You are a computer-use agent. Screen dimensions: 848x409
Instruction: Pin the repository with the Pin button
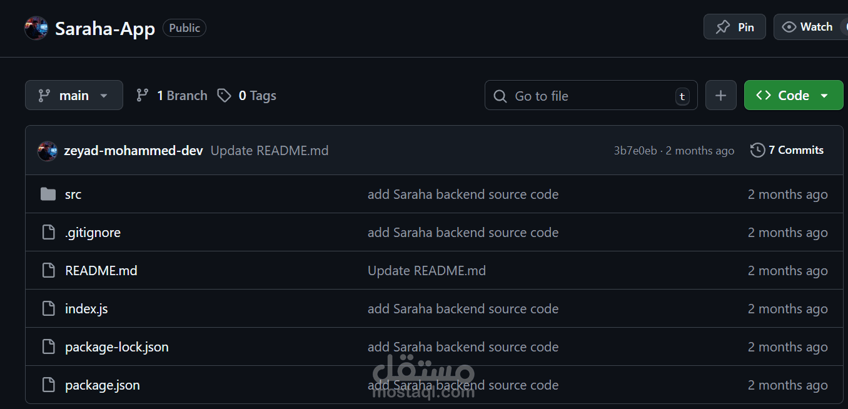pyautogui.click(x=735, y=27)
